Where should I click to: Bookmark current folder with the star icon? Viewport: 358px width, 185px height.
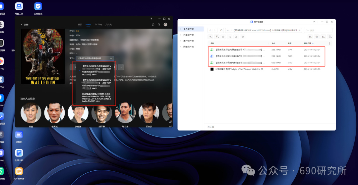pyautogui.click(x=299, y=31)
